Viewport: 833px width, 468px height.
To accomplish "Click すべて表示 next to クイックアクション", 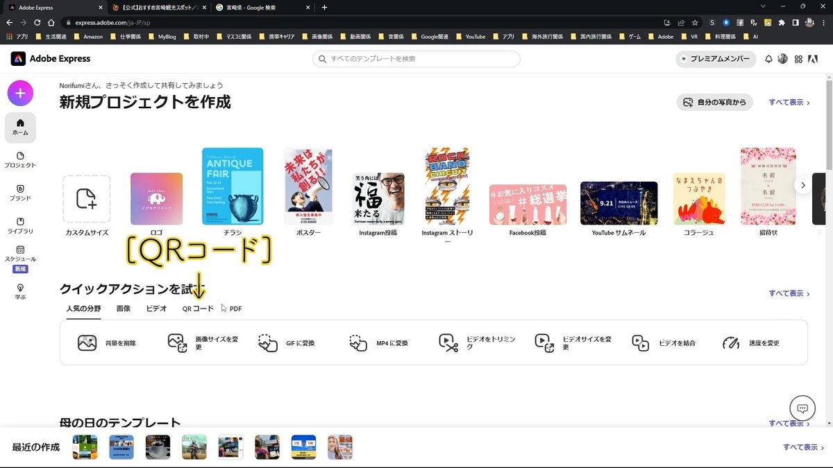I will (789, 293).
